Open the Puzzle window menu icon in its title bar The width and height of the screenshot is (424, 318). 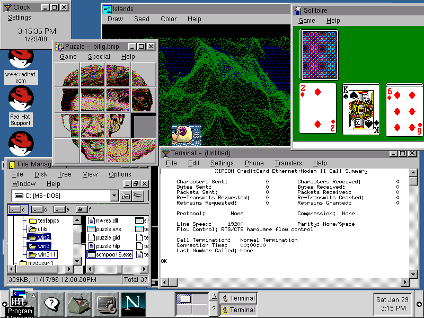pos(59,47)
